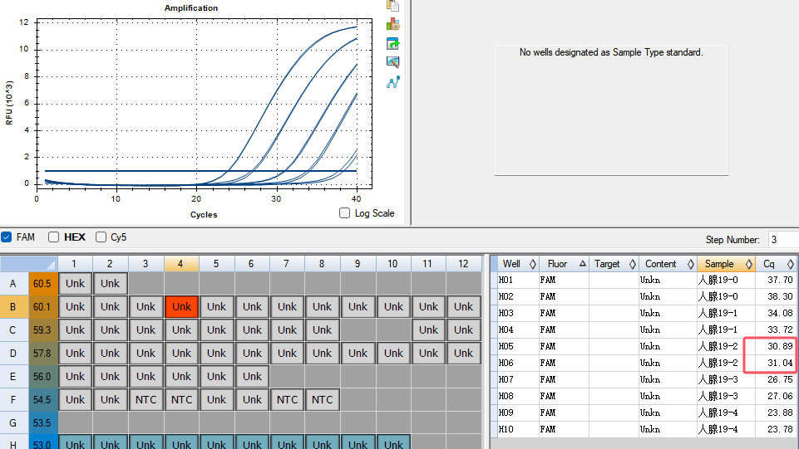Select Unk well C11 on the plate
The height and width of the screenshot is (449, 799).
tap(428, 330)
